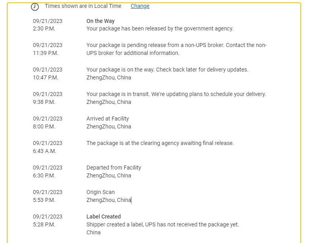
Task: Click the 'Label Created' status heading
Action: click(104, 217)
